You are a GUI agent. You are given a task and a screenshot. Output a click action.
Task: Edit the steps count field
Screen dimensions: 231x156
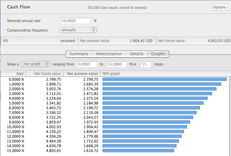pos(146,64)
